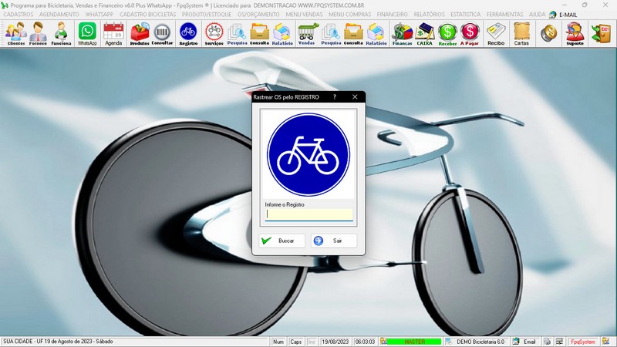This screenshot has width=617, height=347.
Task: Open the Recibo receipt icon
Action: pyautogui.click(x=496, y=34)
